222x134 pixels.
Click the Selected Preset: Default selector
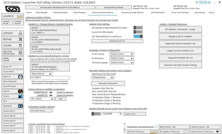pyautogui.click(x=114, y=7)
